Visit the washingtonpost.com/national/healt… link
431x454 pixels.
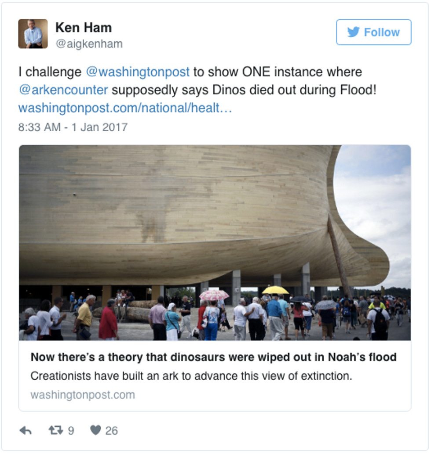click(x=125, y=108)
